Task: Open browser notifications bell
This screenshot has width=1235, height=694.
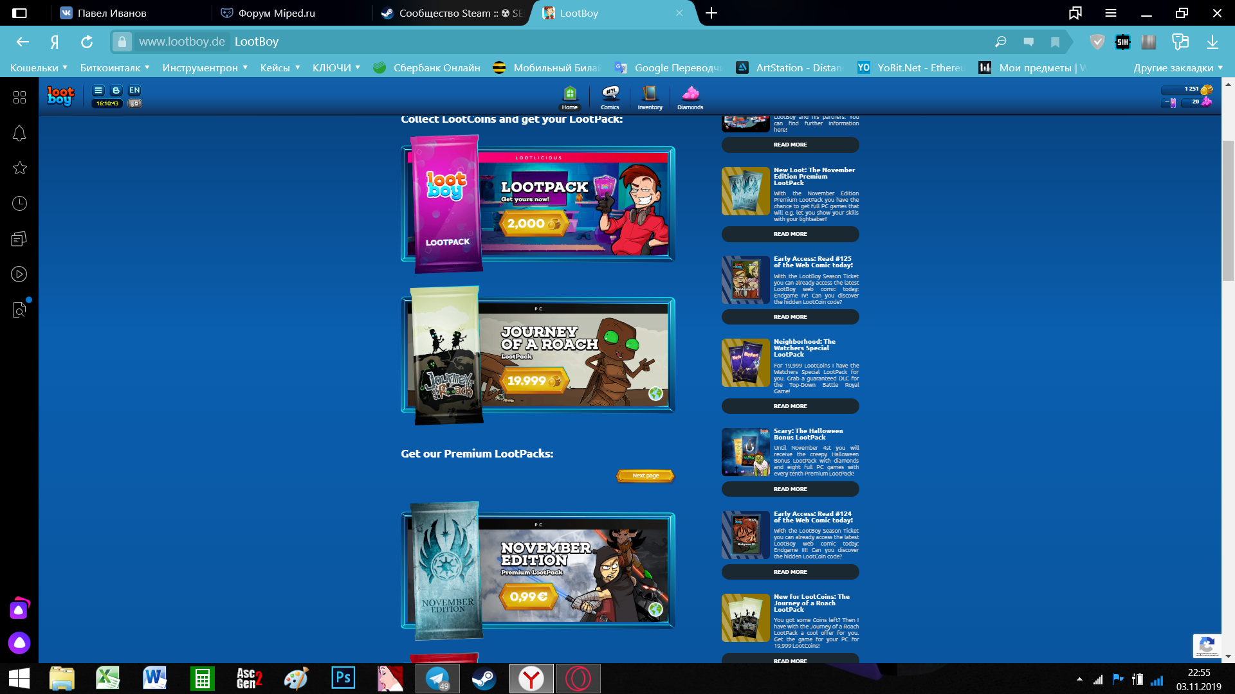Action: (19, 133)
